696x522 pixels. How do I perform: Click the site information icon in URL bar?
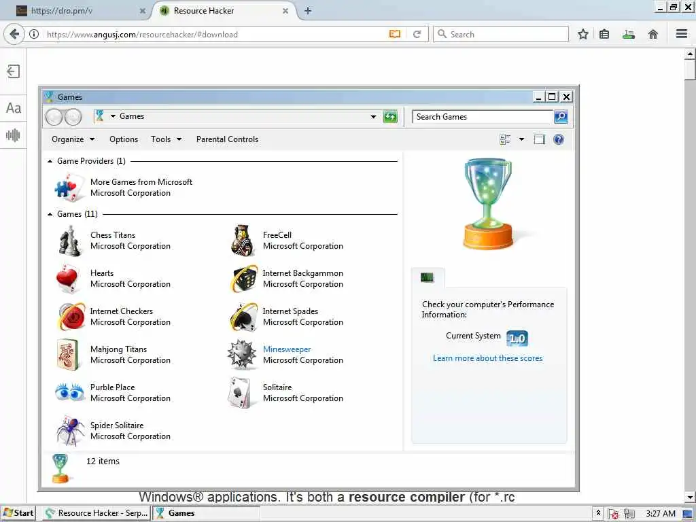click(34, 34)
